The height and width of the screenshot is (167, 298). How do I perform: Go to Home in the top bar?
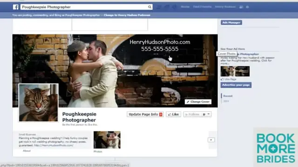click(x=185, y=7)
